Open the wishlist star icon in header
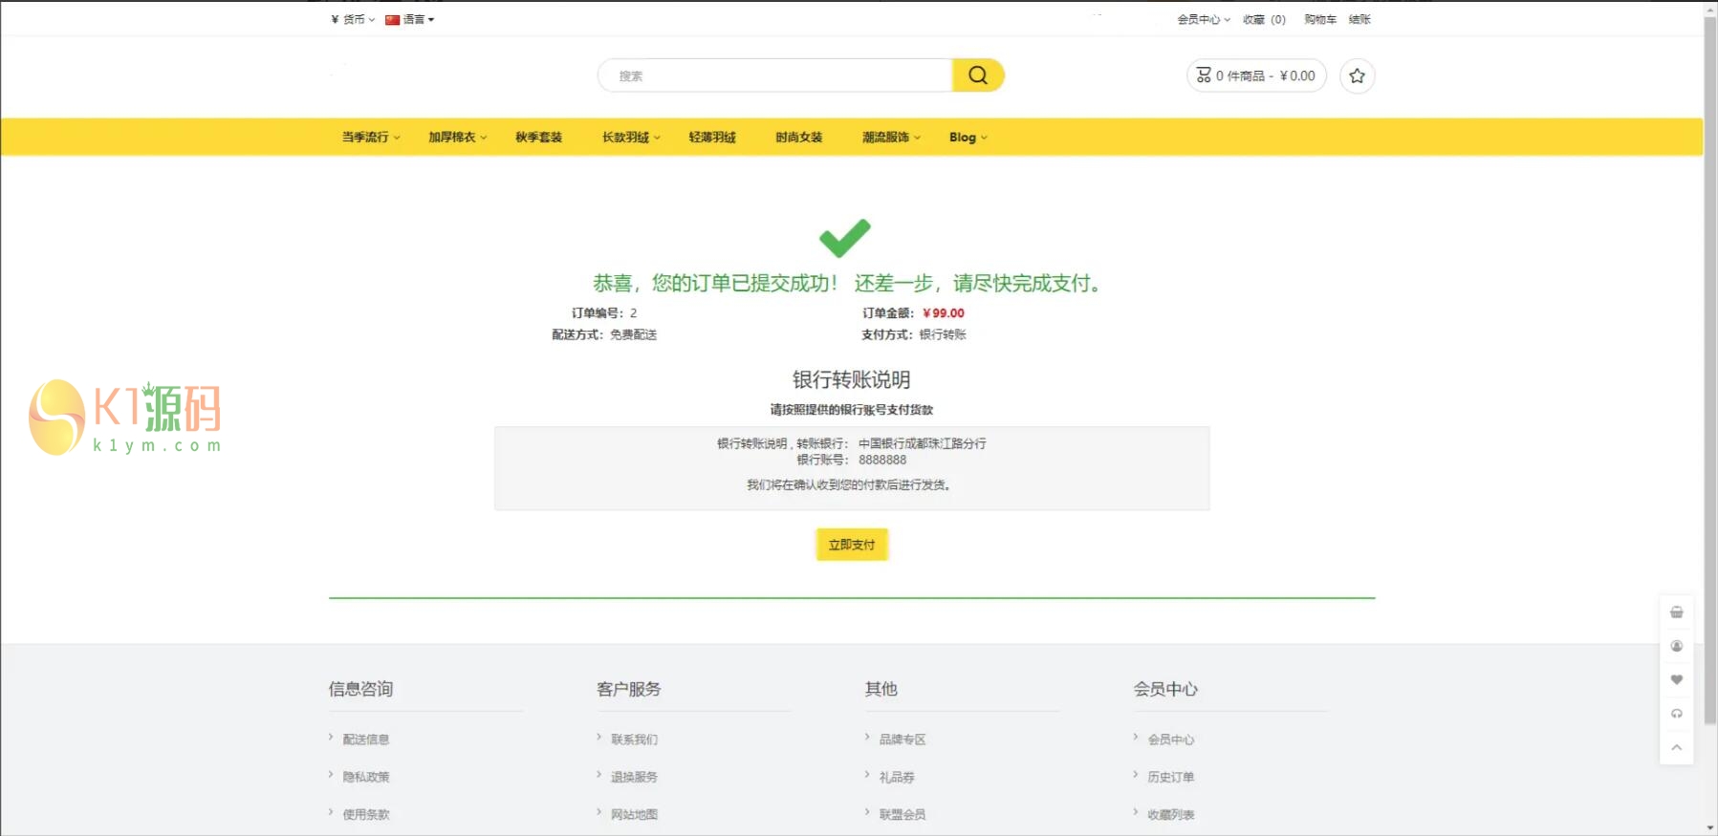Screen dimensions: 1718x836 [1357, 75]
